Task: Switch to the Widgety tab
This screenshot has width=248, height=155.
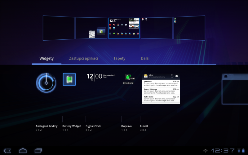Action: pos(46,58)
